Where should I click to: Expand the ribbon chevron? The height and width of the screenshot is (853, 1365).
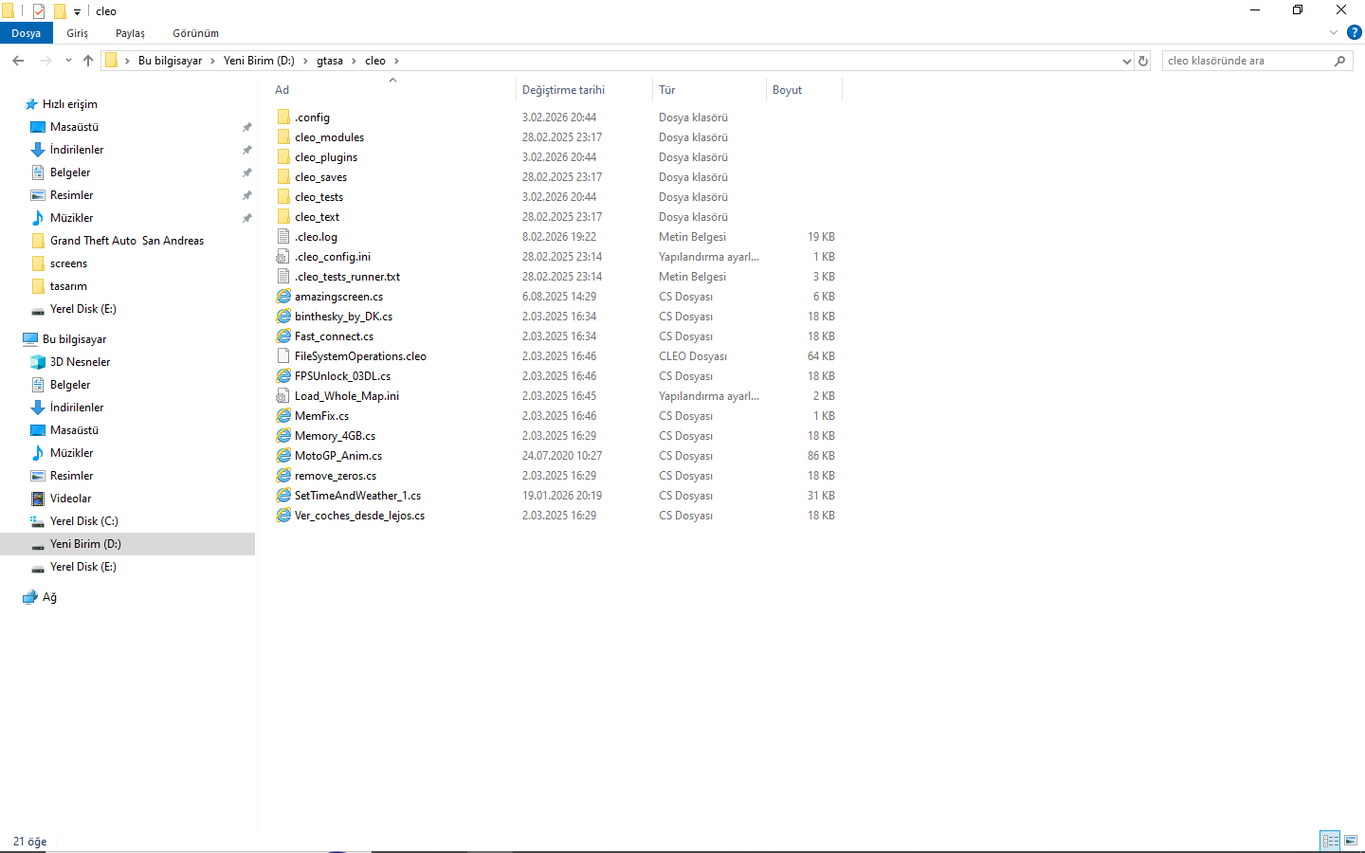point(1334,32)
